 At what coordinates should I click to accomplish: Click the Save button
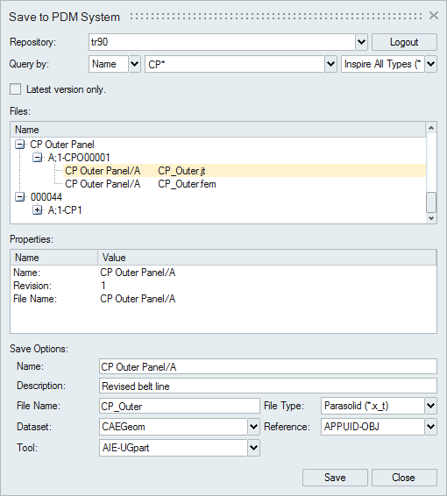click(x=335, y=478)
